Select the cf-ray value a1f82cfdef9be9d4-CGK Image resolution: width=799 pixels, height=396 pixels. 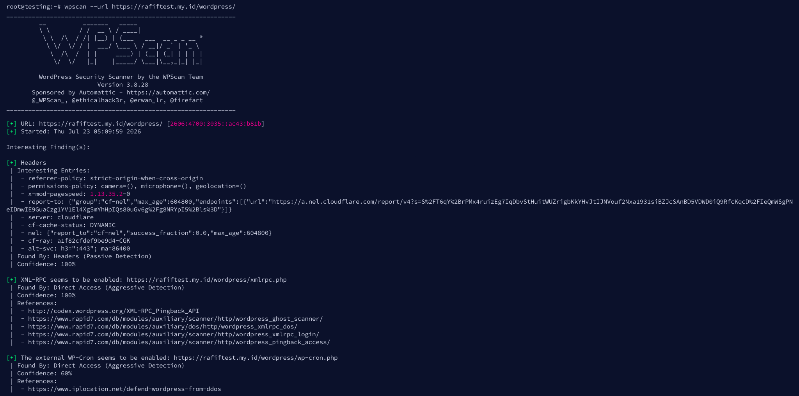click(x=94, y=241)
